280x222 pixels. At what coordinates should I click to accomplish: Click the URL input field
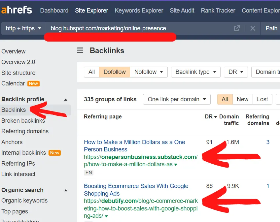(x=139, y=28)
